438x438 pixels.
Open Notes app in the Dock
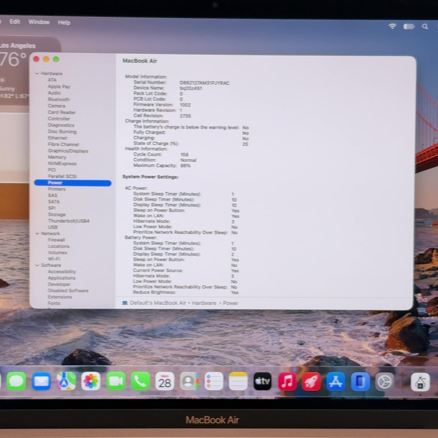pos(238,381)
